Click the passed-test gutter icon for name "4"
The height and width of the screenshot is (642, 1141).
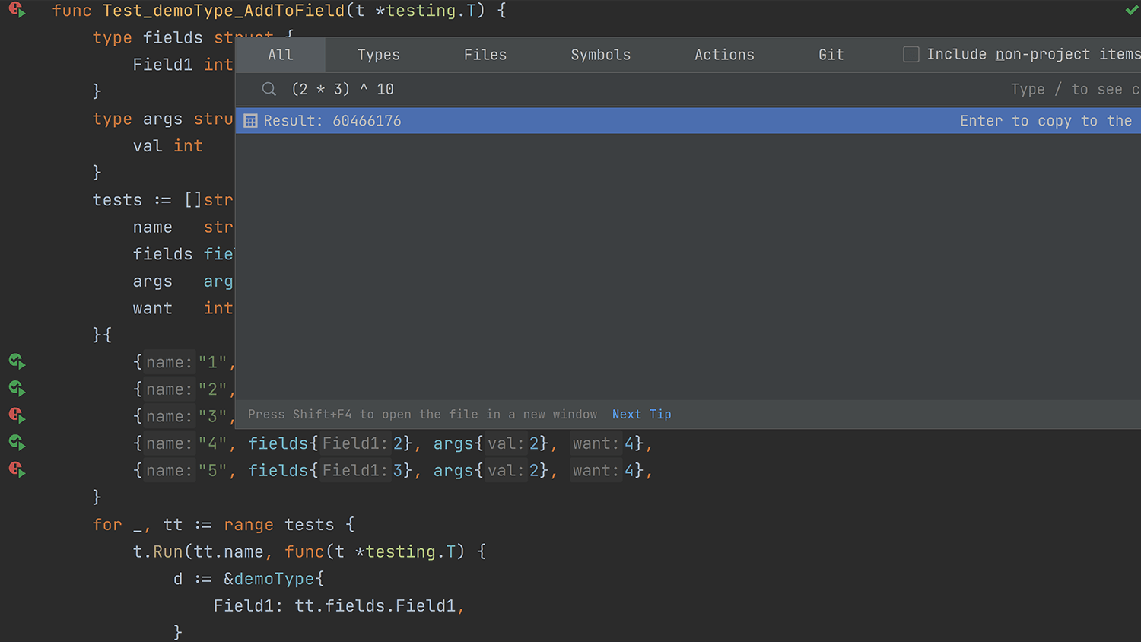tap(17, 443)
